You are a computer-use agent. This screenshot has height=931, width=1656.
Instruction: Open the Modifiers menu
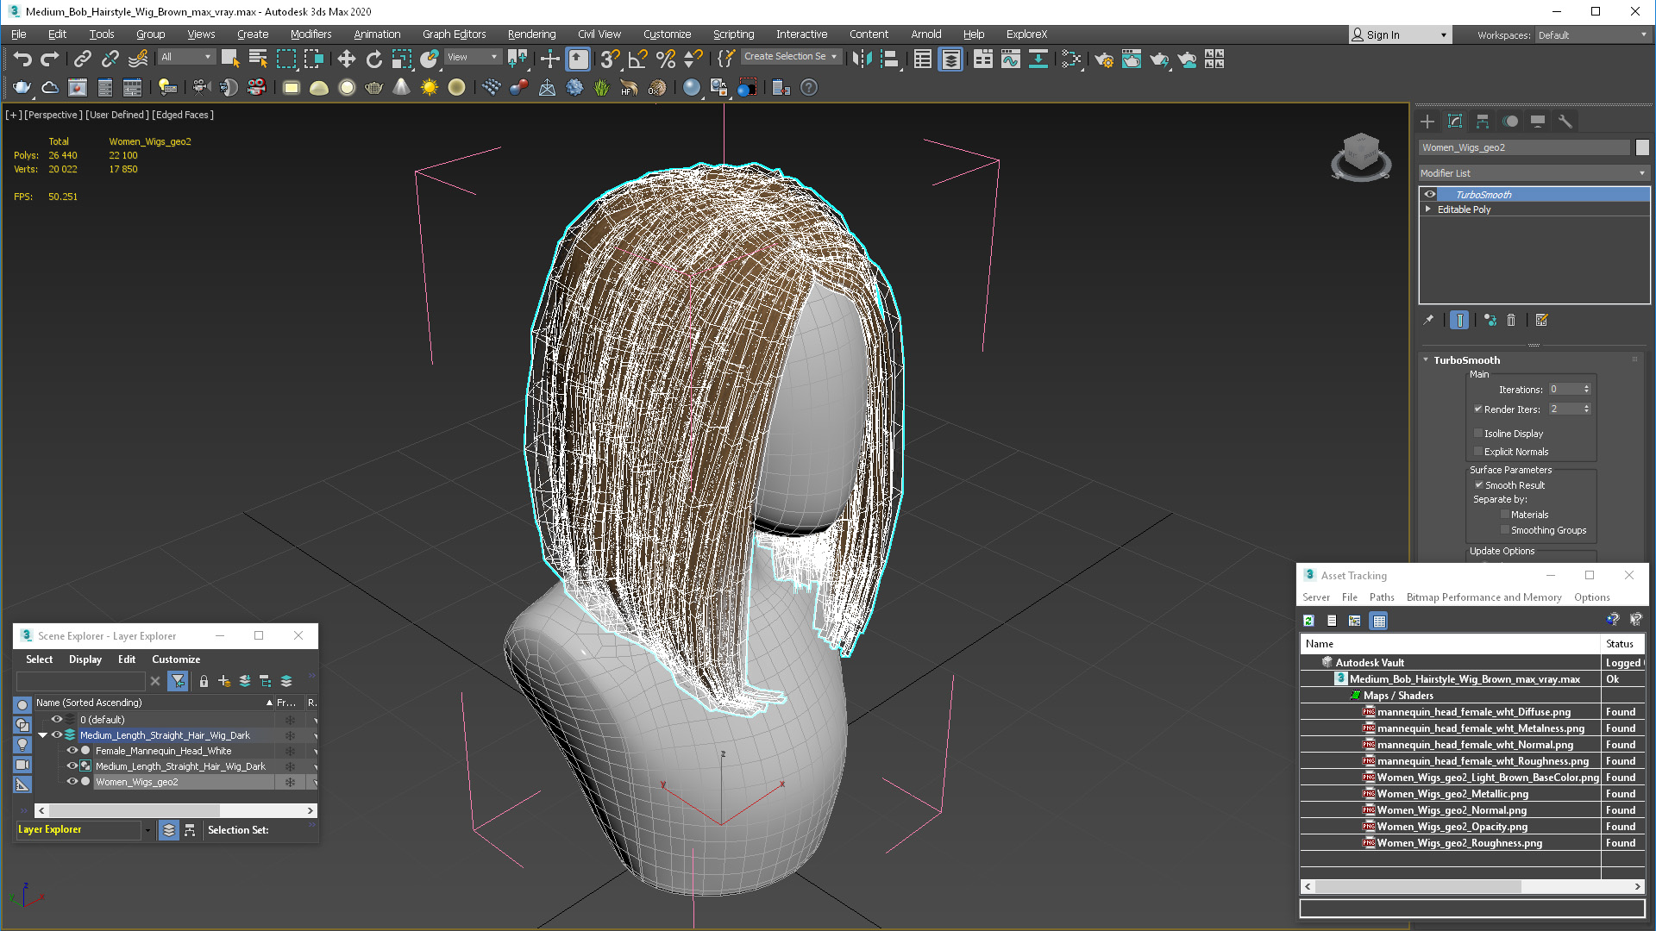[x=310, y=34]
